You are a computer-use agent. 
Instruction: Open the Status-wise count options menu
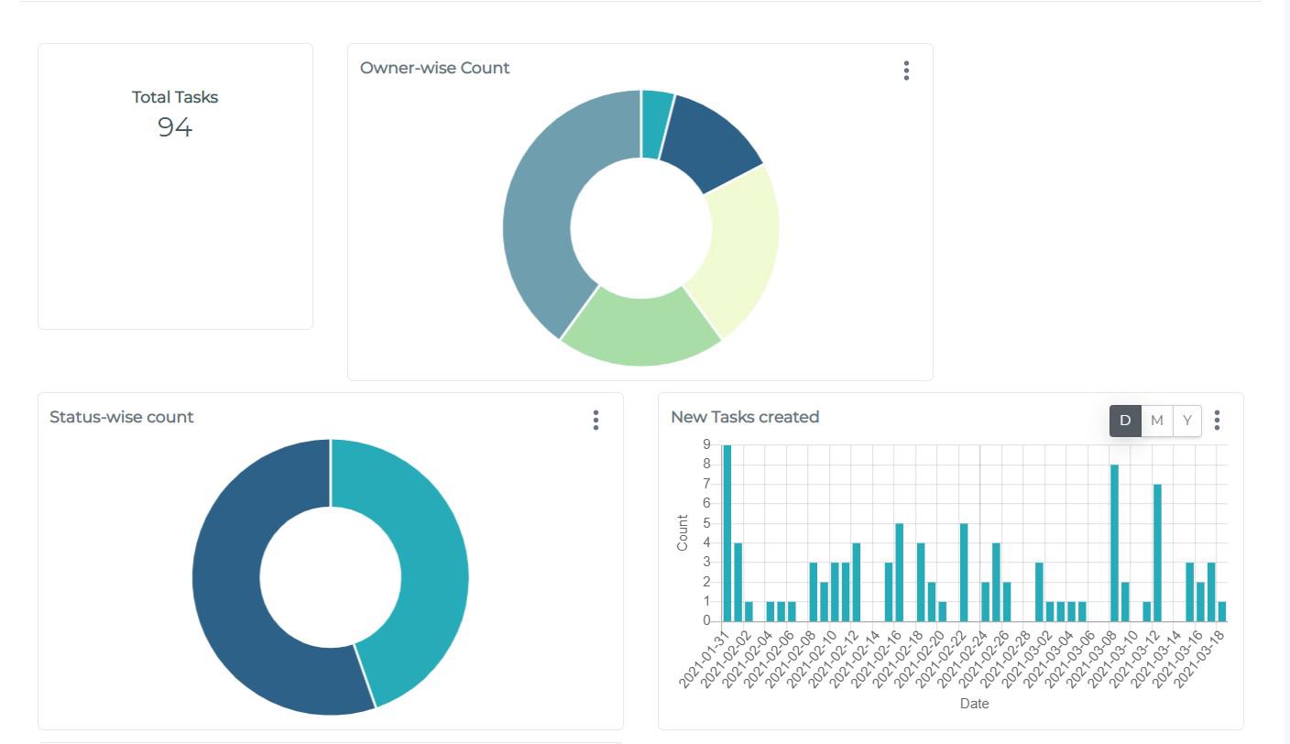point(596,420)
